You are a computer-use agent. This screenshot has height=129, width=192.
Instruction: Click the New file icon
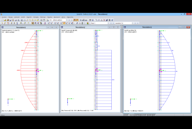pos(3,20)
